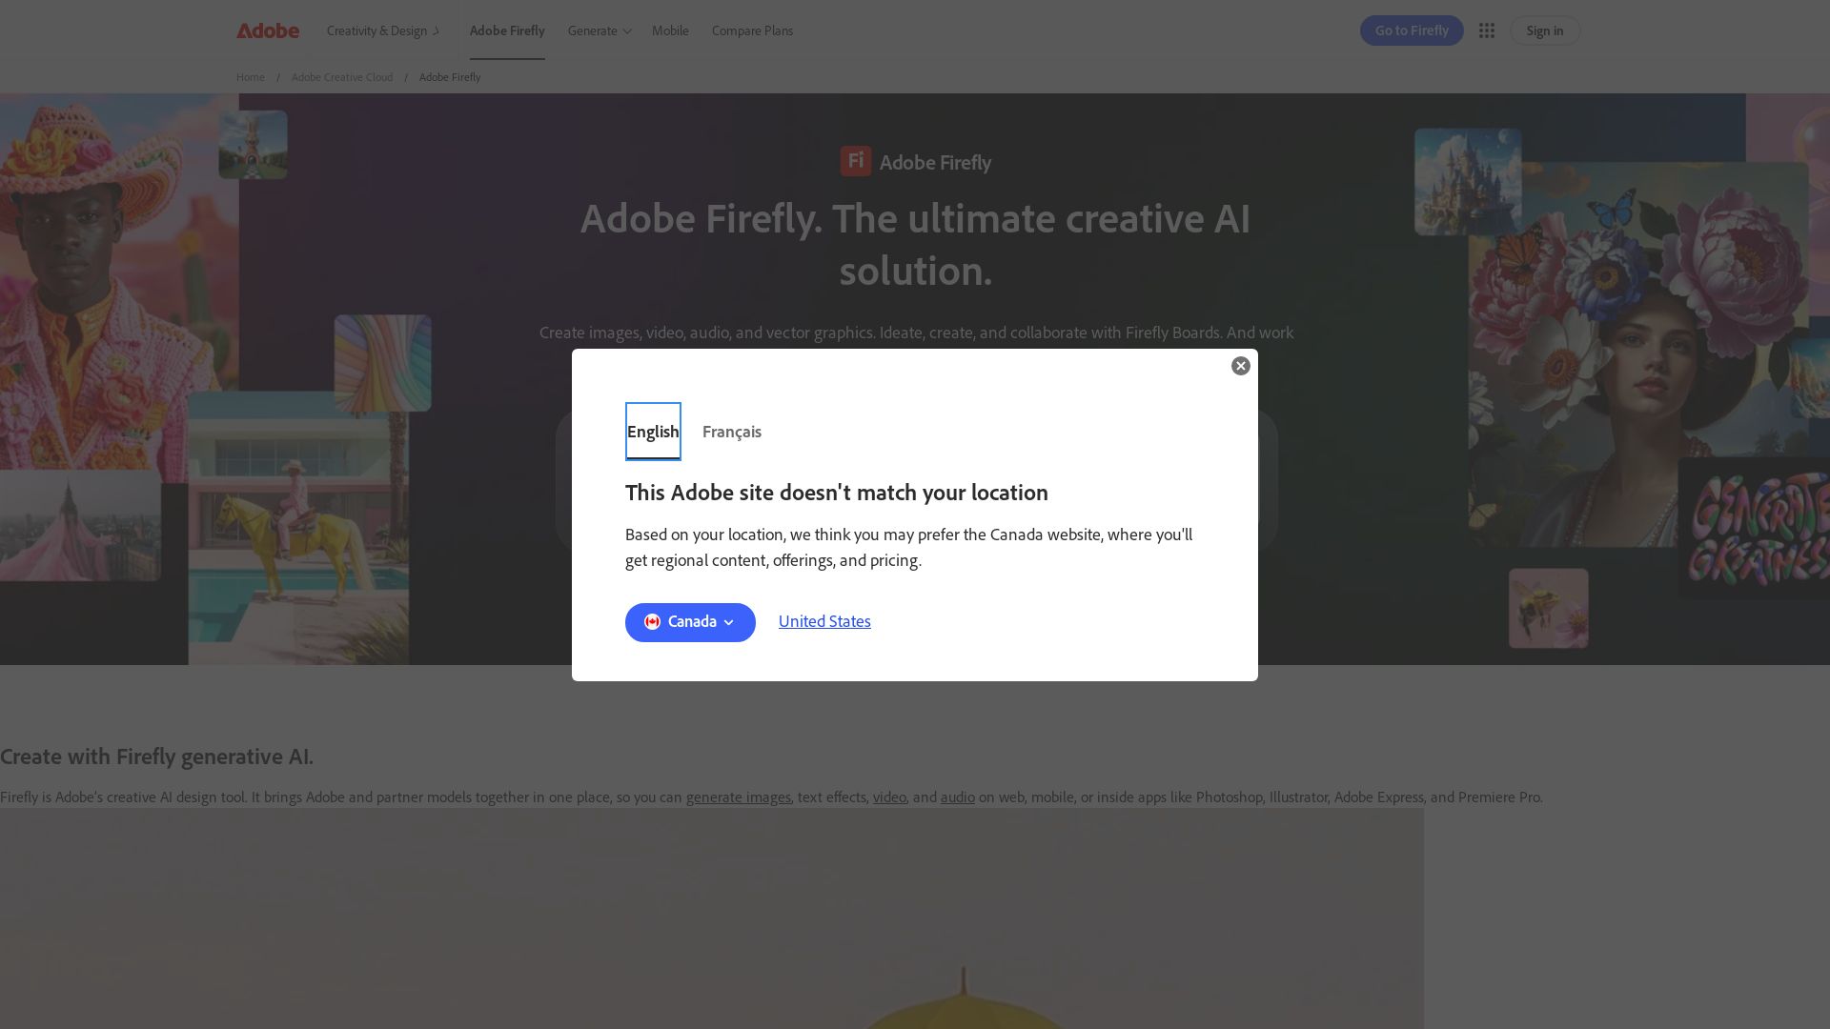Viewport: 1830px width, 1029px height.
Task: Click the red Firefly Fi logo icon
Action: [855, 161]
